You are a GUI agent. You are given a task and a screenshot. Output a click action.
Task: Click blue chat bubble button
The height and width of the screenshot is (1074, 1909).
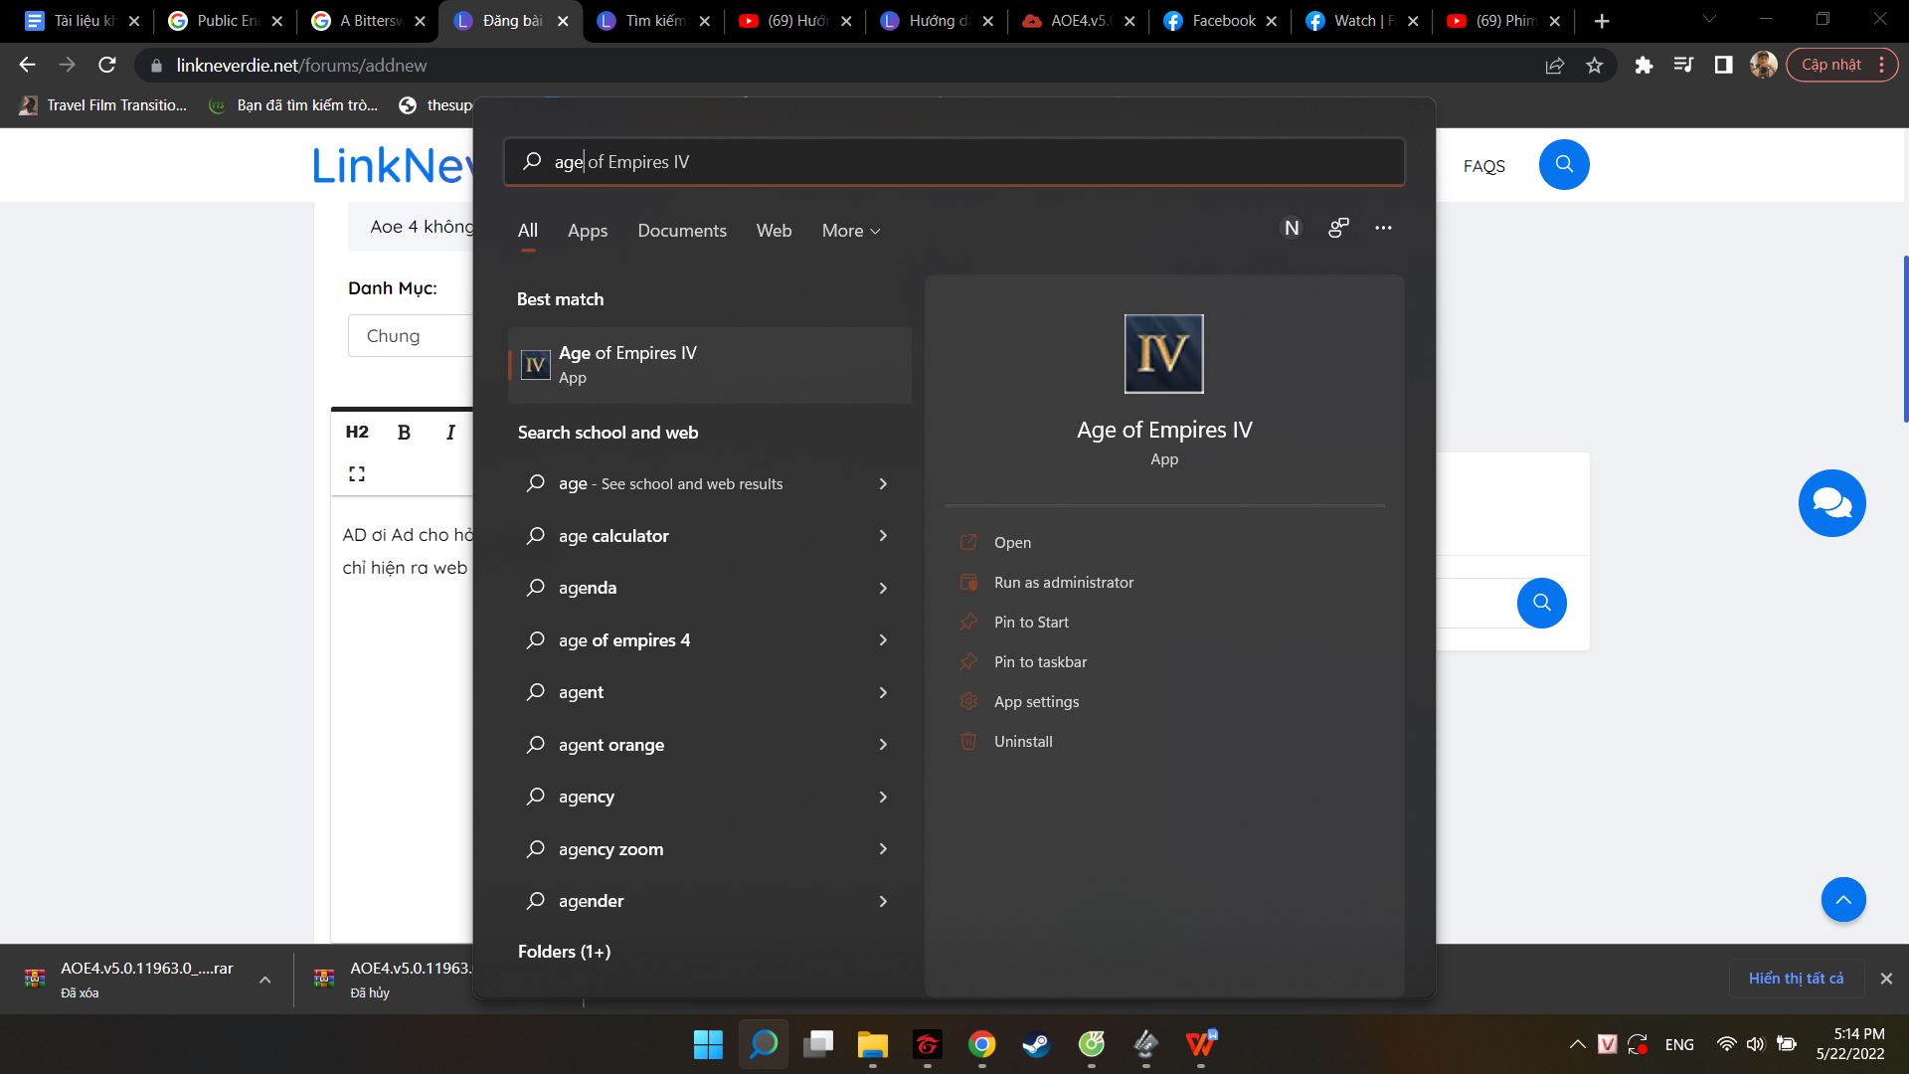pyautogui.click(x=1831, y=503)
